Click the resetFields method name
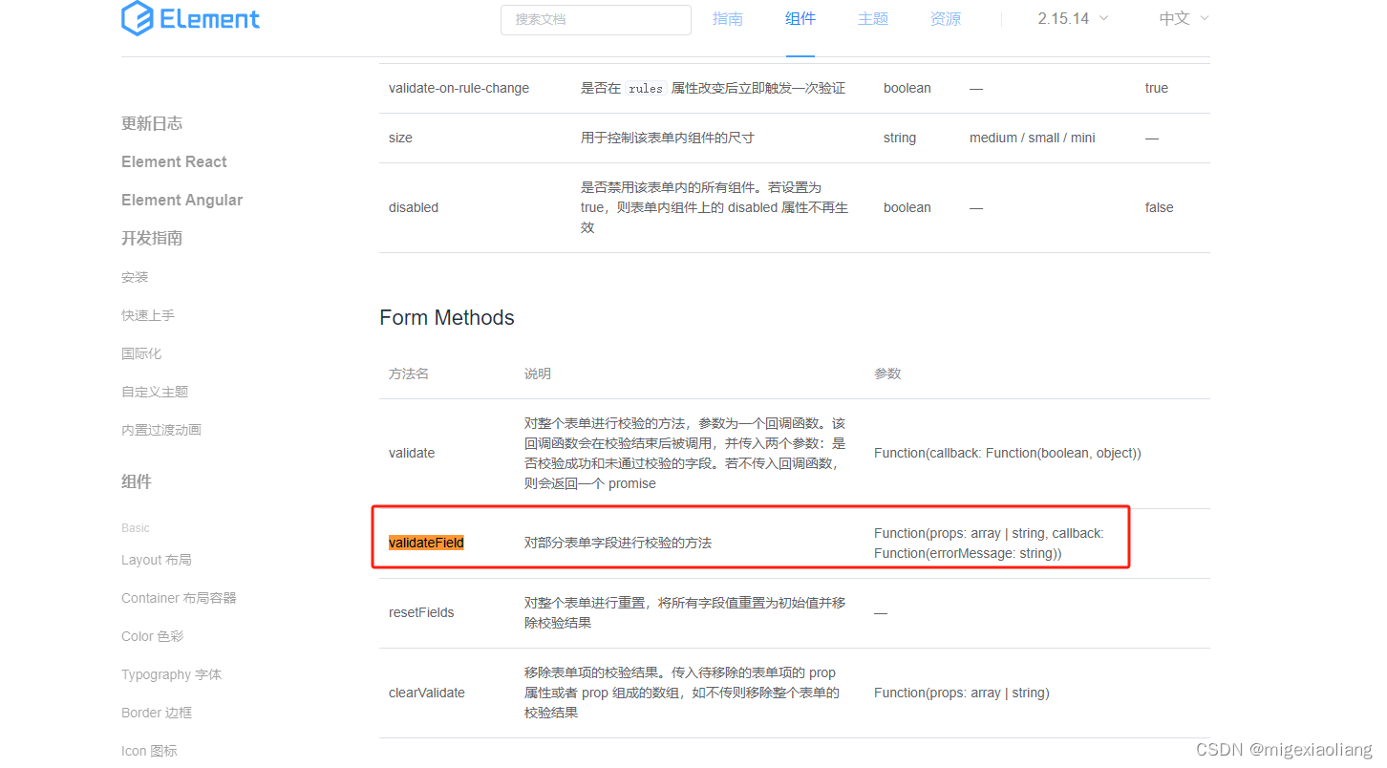1387x768 pixels. 421,612
